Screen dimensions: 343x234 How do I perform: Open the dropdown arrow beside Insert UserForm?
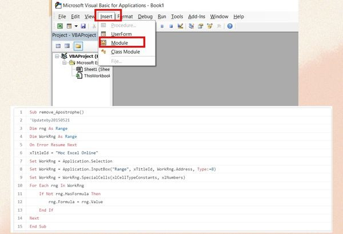coord(76,26)
